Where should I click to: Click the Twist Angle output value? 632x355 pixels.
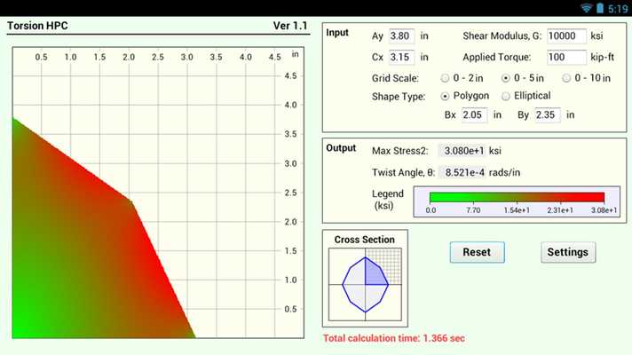[462, 173]
